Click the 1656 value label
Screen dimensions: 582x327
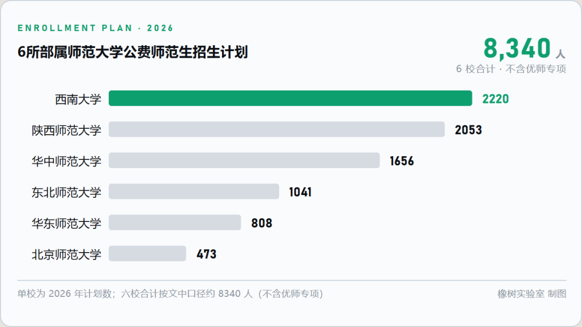pyautogui.click(x=402, y=161)
